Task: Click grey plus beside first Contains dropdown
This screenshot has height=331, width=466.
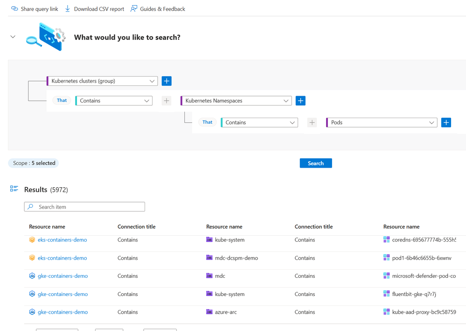Action: [167, 101]
